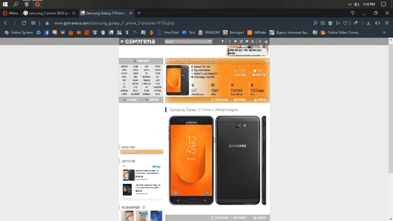Open the FANDOM bookmark
This screenshot has width=393, height=221.
[209, 33]
